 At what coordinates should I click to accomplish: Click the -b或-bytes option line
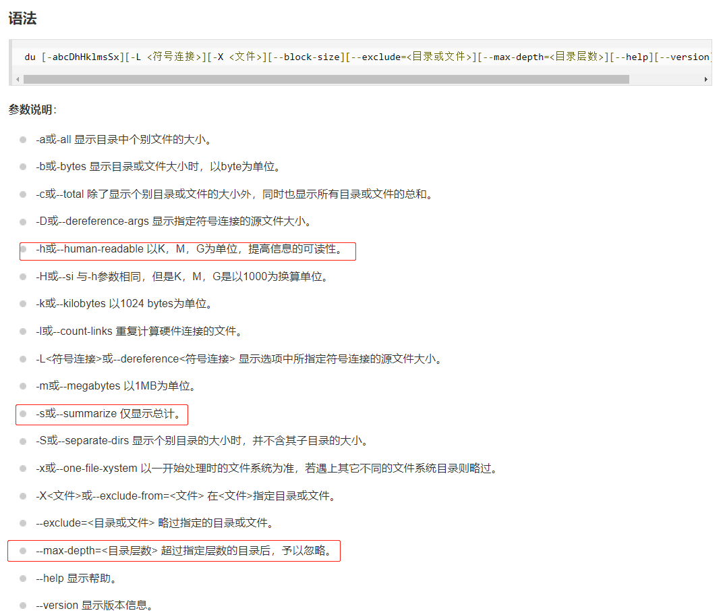[x=158, y=167]
